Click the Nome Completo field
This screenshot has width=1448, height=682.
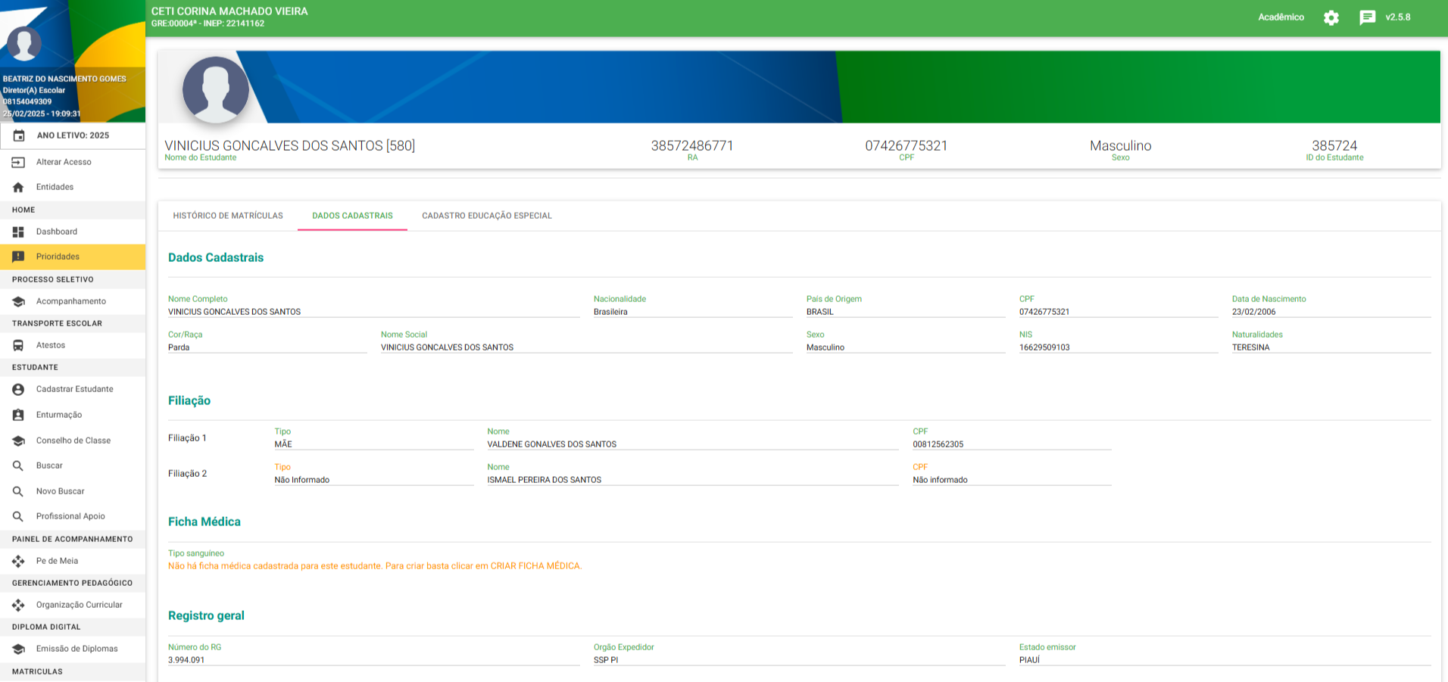coord(373,312)
